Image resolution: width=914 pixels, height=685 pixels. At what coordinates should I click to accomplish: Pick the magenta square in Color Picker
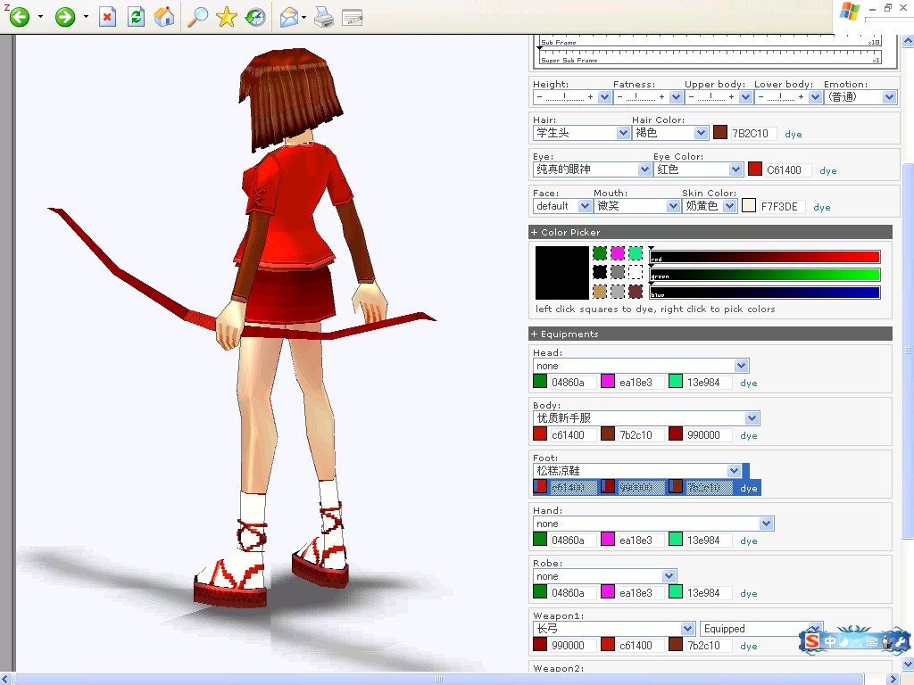point(618,253)
